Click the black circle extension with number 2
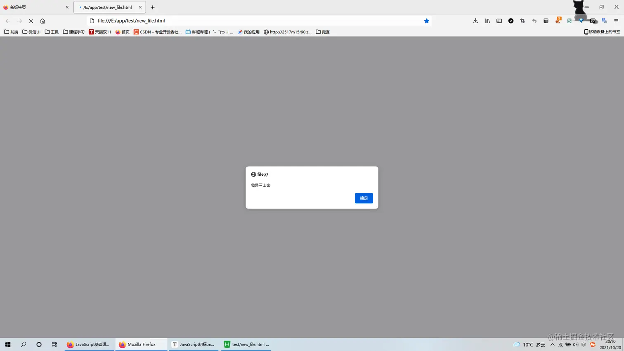Viewport: 624px width, 351px height. 511,21
